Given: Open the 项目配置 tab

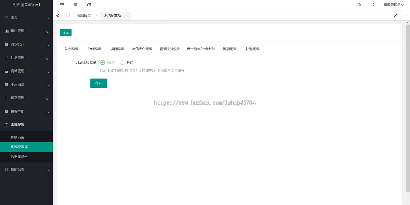Looking at the screenshot, I should [x=117, y=49].
